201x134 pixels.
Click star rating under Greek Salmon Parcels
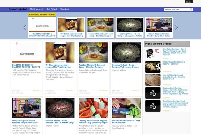(167, 72)
